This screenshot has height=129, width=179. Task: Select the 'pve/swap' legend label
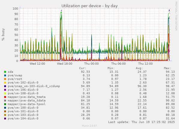(15, 75)
